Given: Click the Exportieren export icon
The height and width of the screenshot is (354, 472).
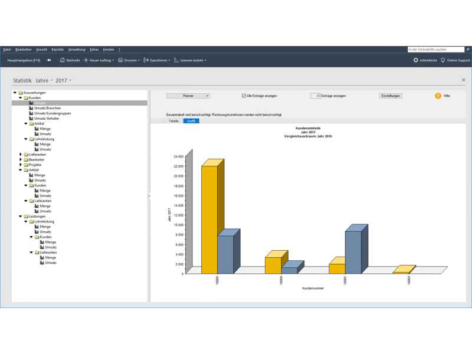Looking at the screenshot, I should [146, 60].
